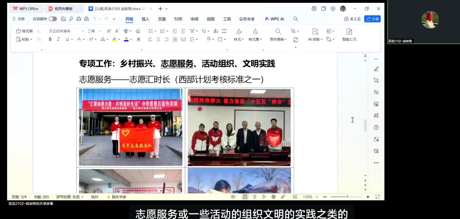Toggle eye protection mode in status bar
This screenshot has width=460, height=219.
tap(234, 197)
